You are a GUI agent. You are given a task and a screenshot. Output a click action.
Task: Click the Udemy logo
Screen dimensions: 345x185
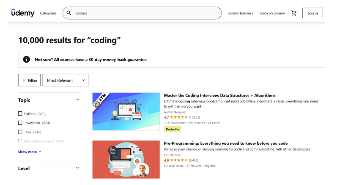tap(23, 13)
